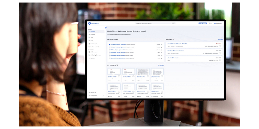Open the Overview menu item
This screenshot has width=259, height=129.
[x=93, y=31]
